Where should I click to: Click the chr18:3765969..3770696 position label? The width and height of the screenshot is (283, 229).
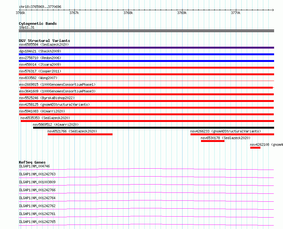click(x=40, y=7)
